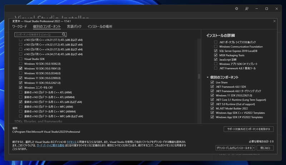Viewport: 286px width, 165px height.
Task: Minimize the Visual Studio Installer window
Action: [x=257, y=9]
